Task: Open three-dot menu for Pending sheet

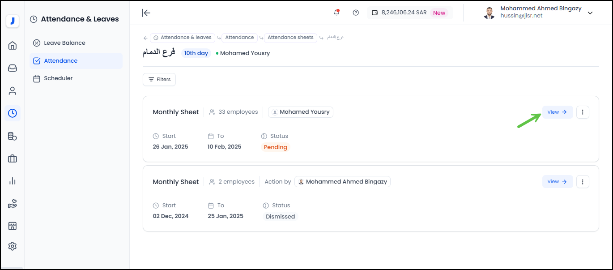Action: click(x=583, y=112)
